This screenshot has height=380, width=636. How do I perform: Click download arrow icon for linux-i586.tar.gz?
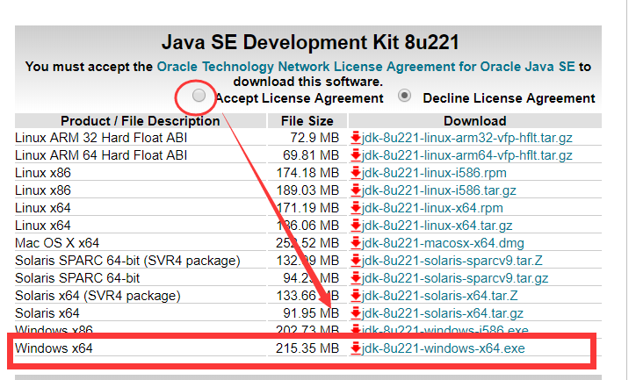pyautogui.click(x=356, y=190)
